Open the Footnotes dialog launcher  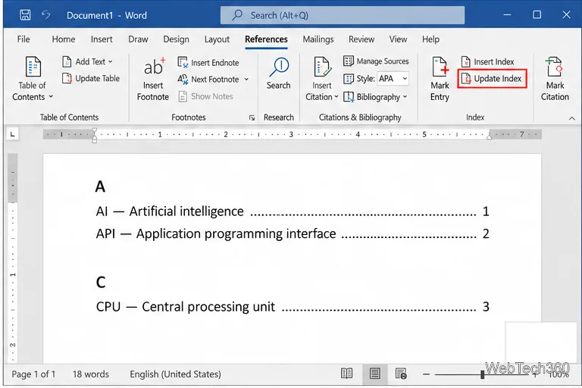[252, 117]
